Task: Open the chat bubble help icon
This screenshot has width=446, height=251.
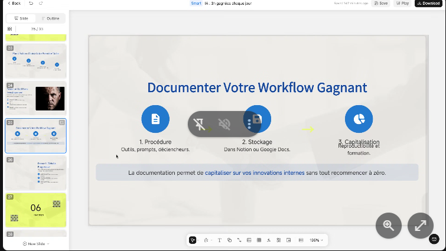Action: click(x=434, y=239)
